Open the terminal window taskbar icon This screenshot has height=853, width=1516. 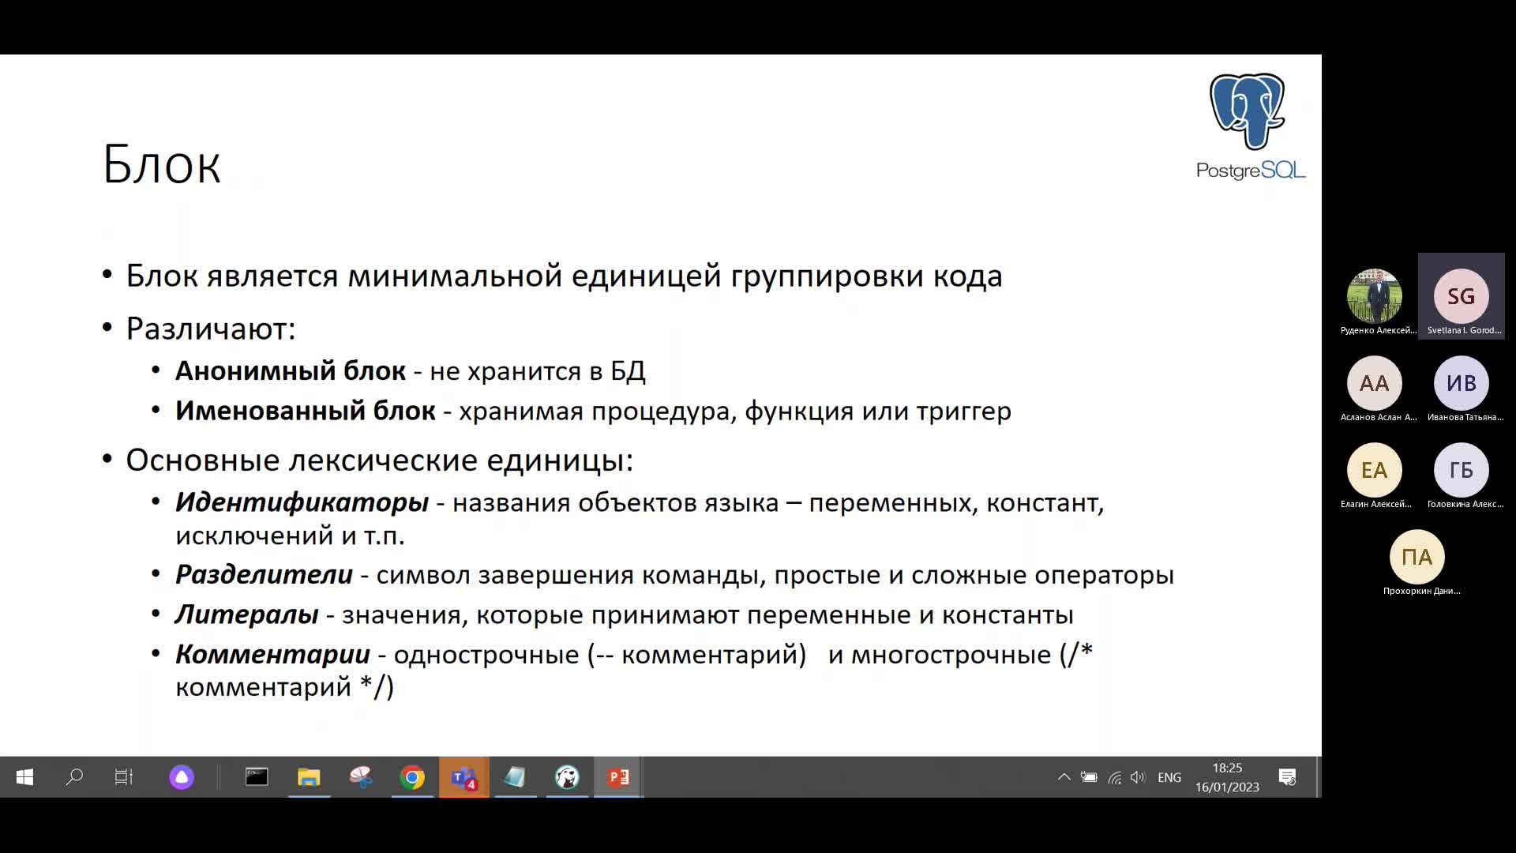point(257,777)
